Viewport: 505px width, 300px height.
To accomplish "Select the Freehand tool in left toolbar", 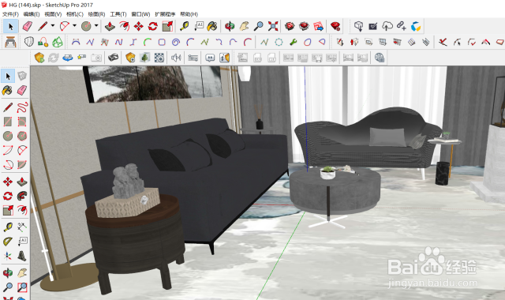I will [22, 107].
